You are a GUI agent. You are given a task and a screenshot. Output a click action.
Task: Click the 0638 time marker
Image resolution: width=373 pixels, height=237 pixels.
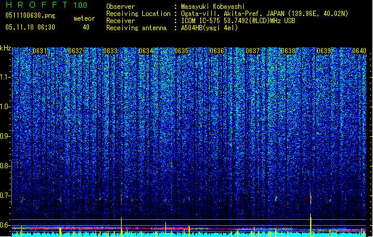[x=288, y=51]
